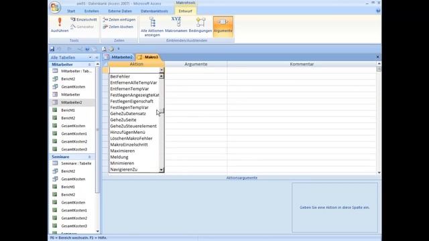The image size is (429, 241).
Task: Choose Meldung from the action list
Action: 134,157
